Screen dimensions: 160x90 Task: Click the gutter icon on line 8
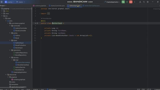(x=37, y=23)
